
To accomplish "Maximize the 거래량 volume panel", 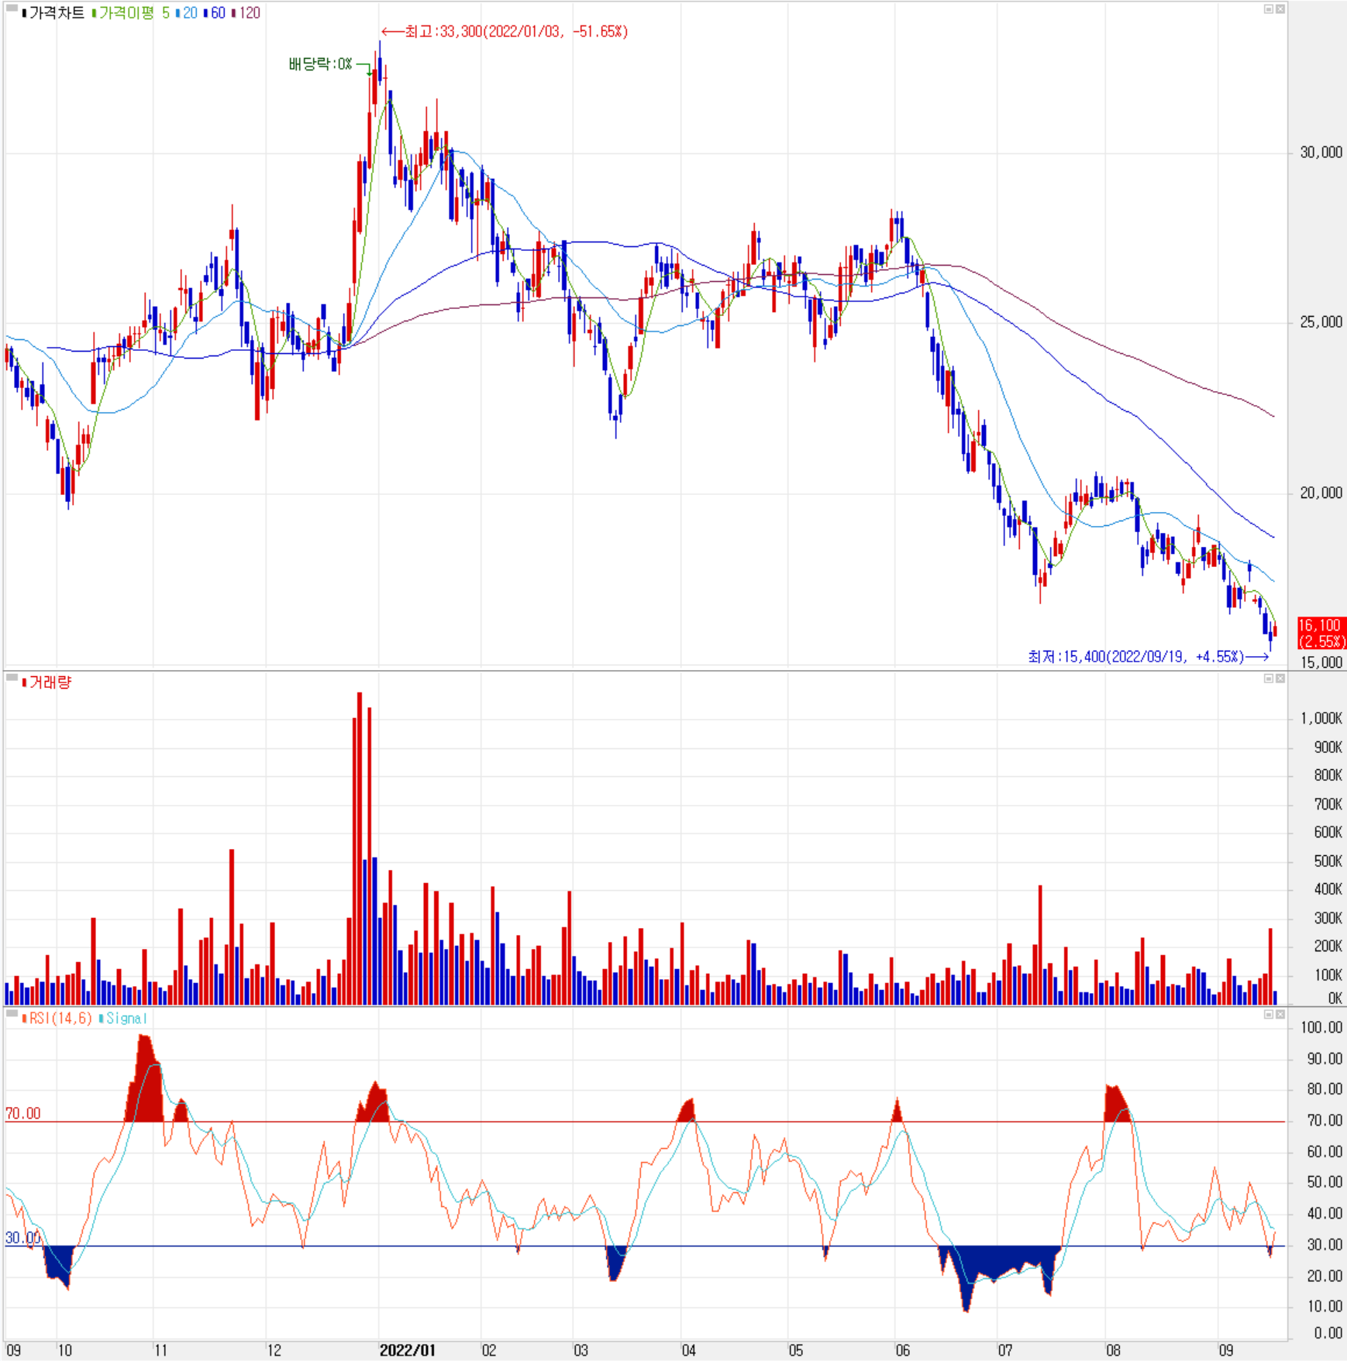I will click(1269, 679).
